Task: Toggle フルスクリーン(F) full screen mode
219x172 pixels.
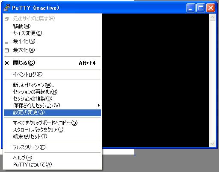Action: pos(52,147)
